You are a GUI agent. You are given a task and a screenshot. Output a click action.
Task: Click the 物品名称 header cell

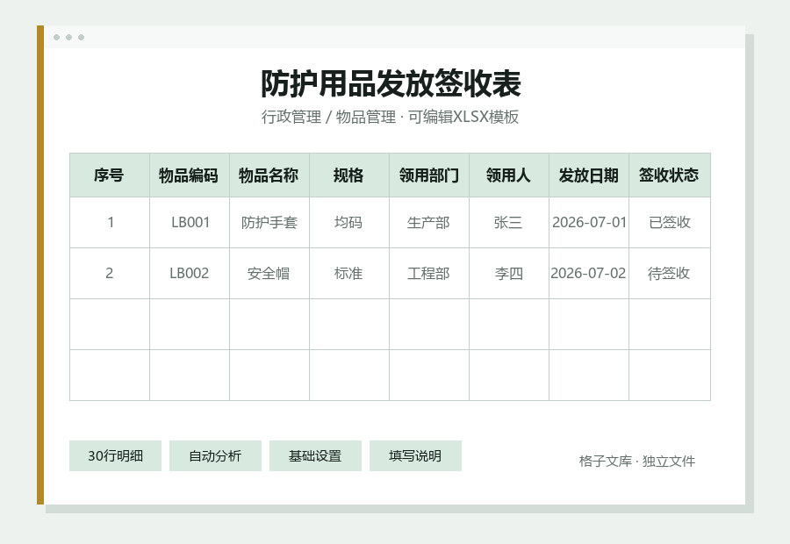tap(269, 175)
